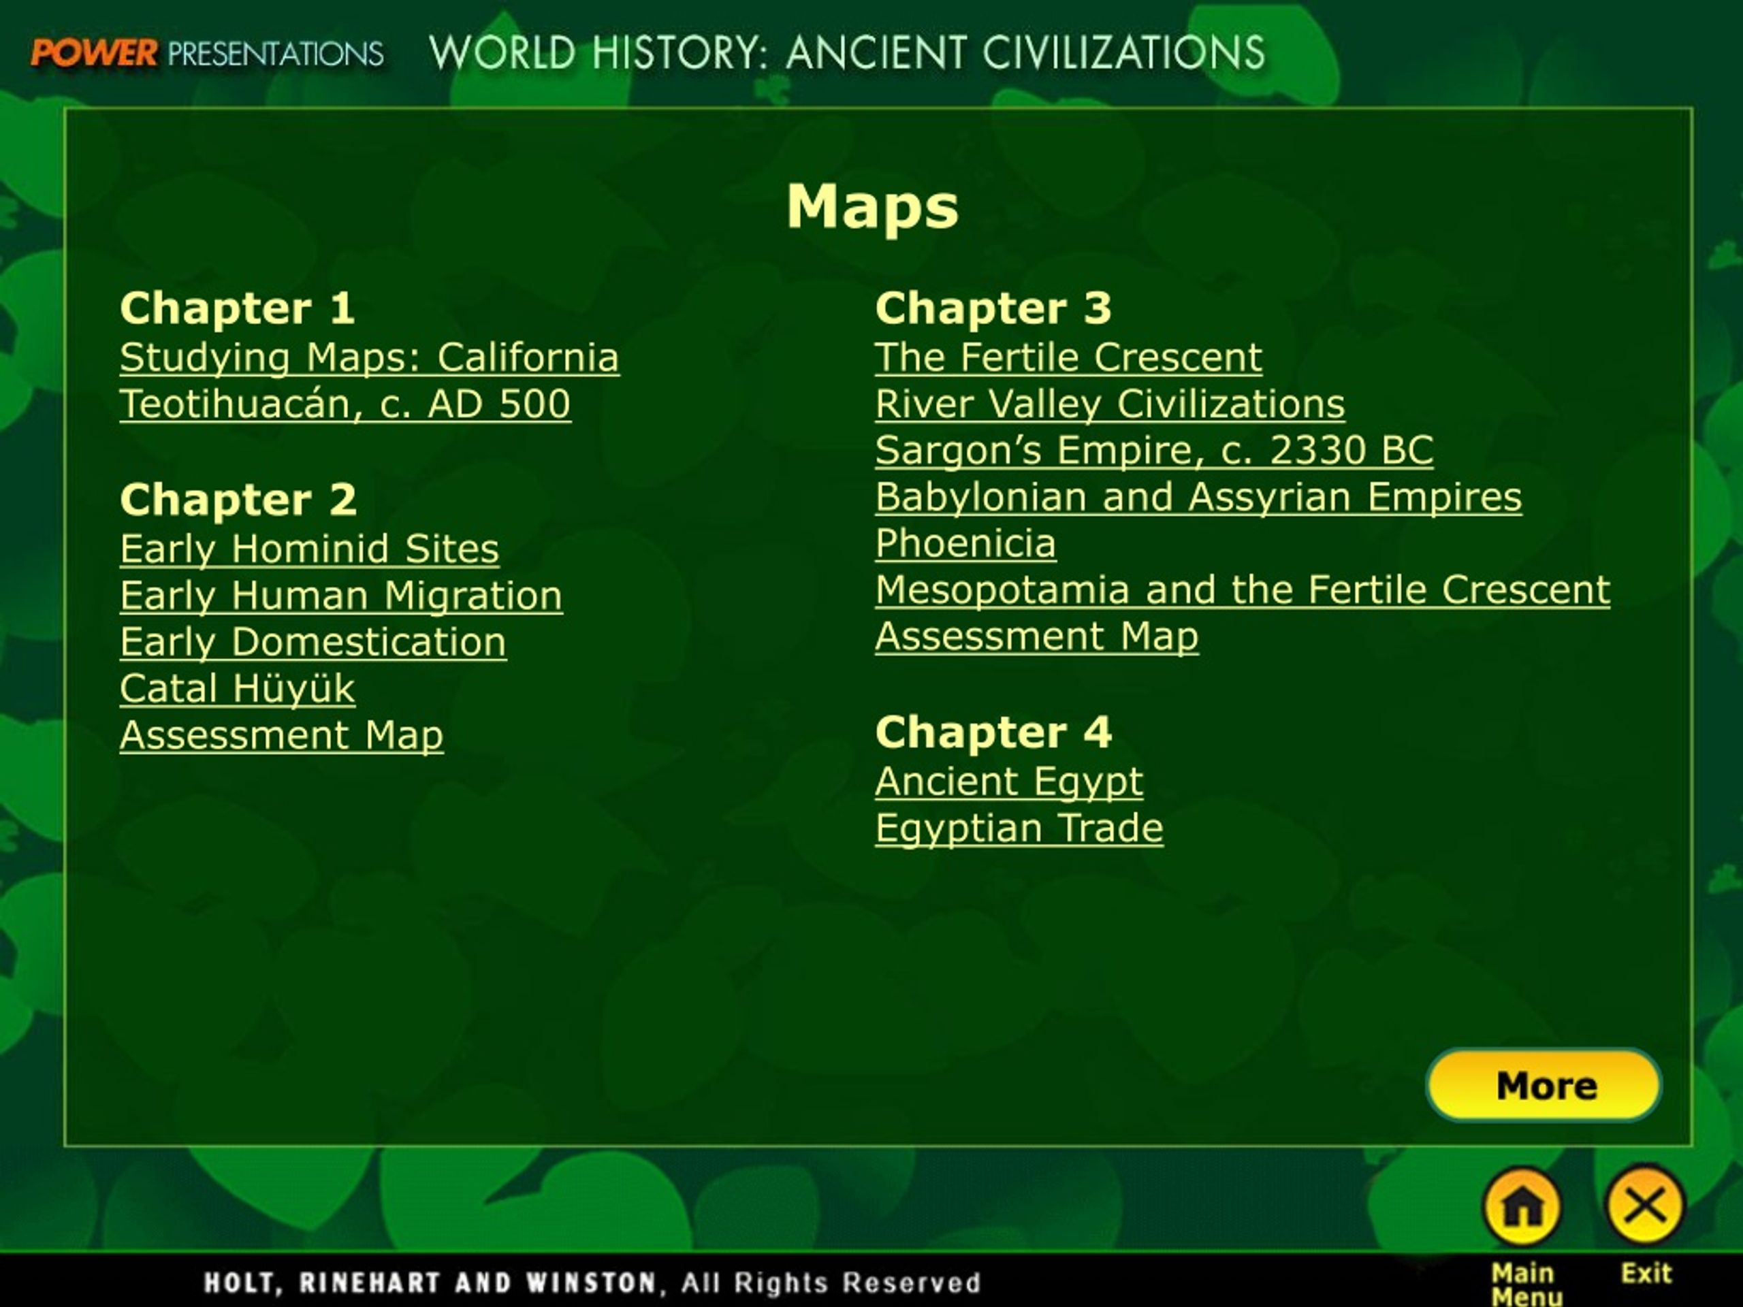This screenshot has width=1743, height=1307.
Task: Click the Chapter 1 heading
Action: coord(237,308)
